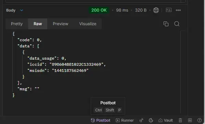
Task: Click the "code": 0 line
Action: point(29,40)
